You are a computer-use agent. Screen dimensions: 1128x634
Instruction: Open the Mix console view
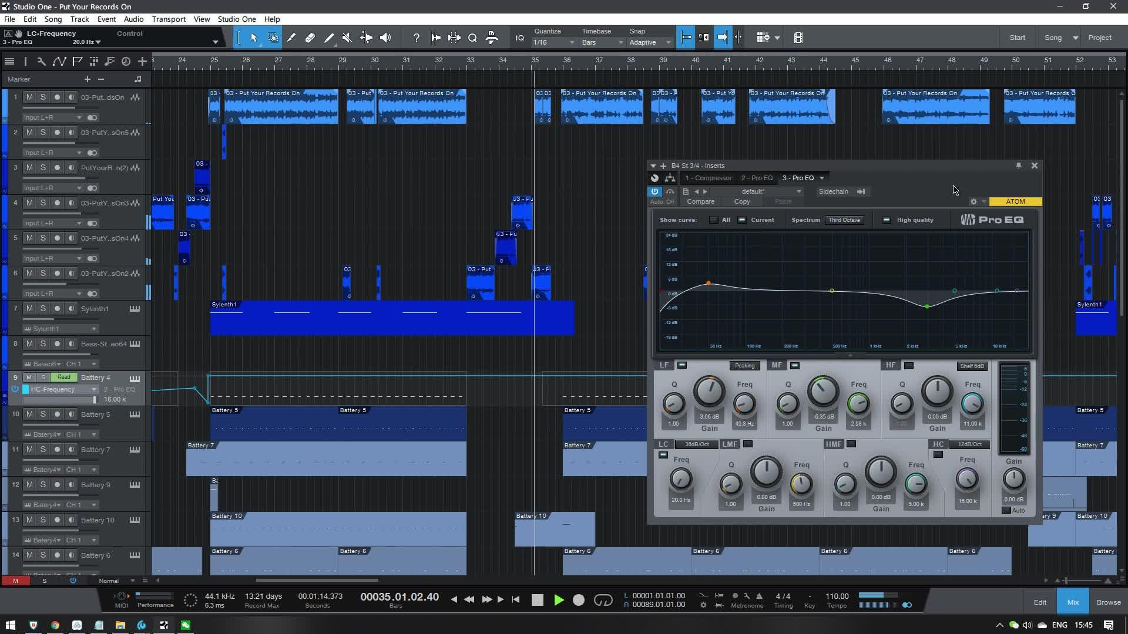point(1073,602)
